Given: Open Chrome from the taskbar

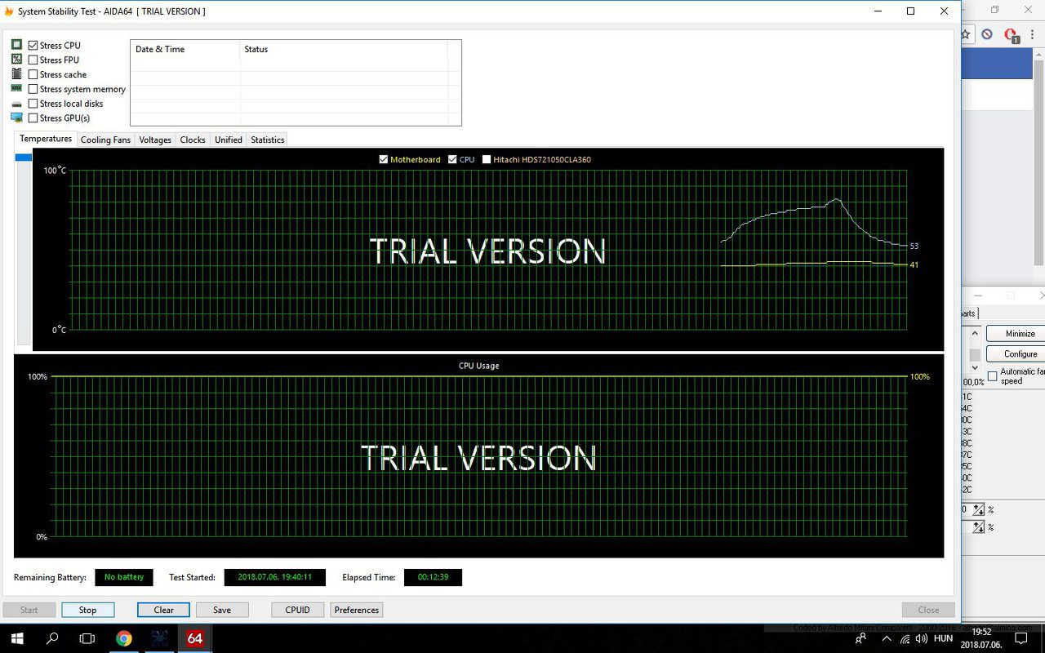Looking at the screenshot, I should (124, 638).
